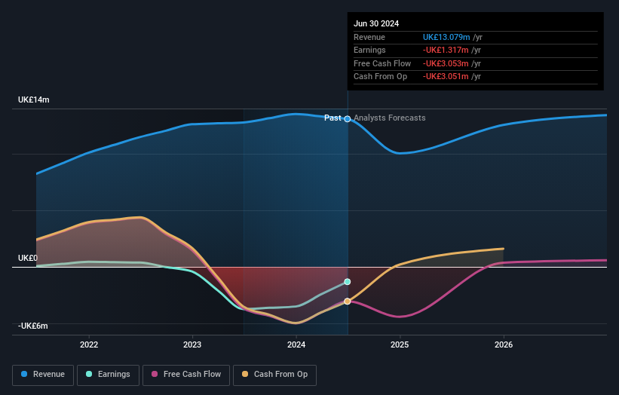Image resolution: width=619 pixels, height=395 pixels.
Task: Click the Revenue value UK£13.079m in tooltip
Action: pyautogui.click(x=446, y=37)
